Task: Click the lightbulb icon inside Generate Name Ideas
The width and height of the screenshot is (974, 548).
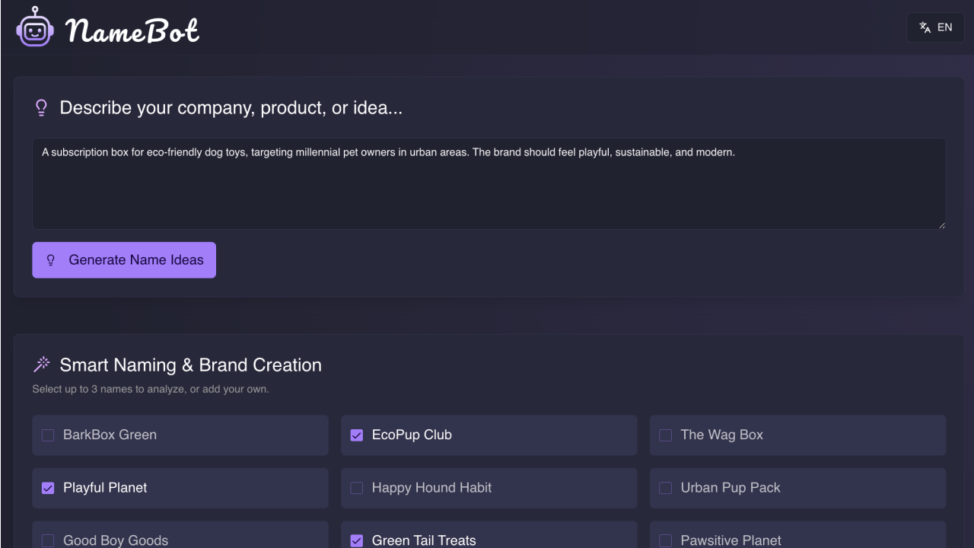Action: 51,260
